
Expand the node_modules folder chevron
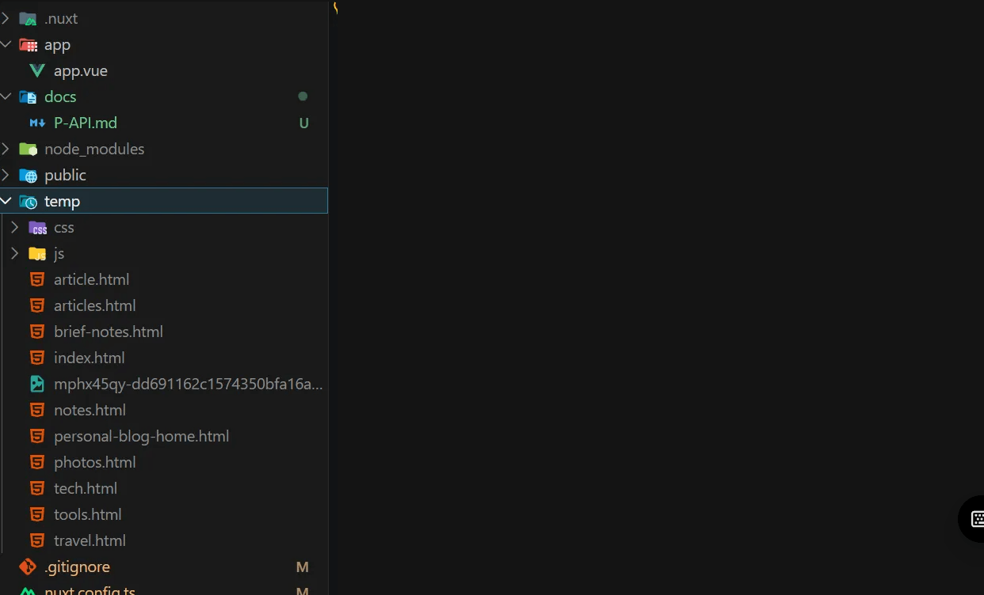[x=6, y=149]
